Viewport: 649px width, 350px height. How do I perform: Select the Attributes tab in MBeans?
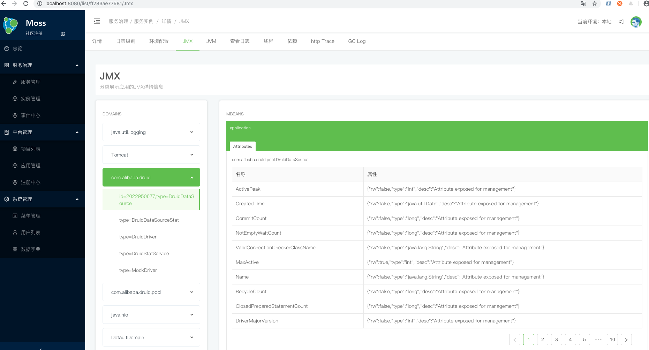click(242, 146)
